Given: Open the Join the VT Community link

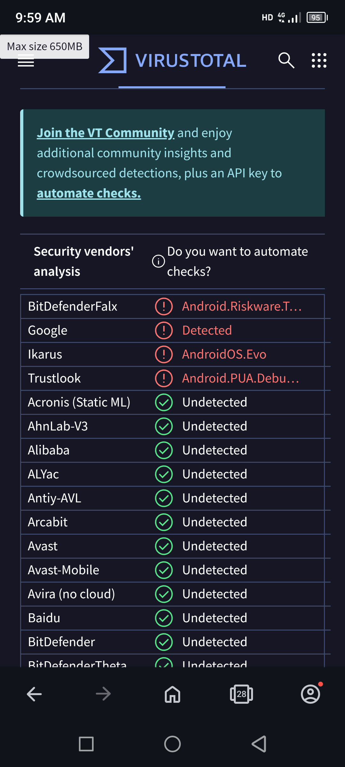Looking at the screenshot, I should coord(105,133).
